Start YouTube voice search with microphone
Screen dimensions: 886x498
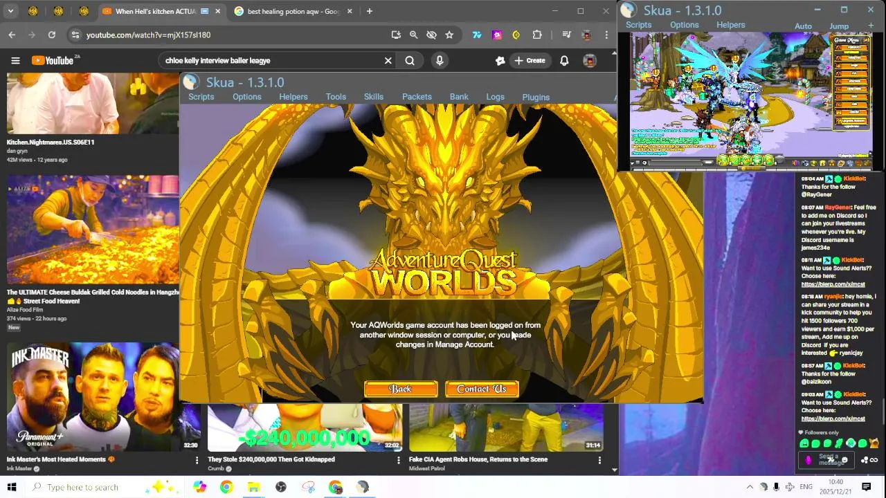click(x=440, y=61)
